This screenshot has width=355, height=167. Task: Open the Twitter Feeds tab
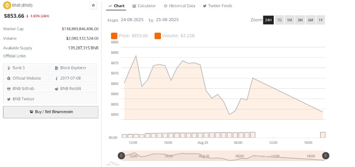218,6
